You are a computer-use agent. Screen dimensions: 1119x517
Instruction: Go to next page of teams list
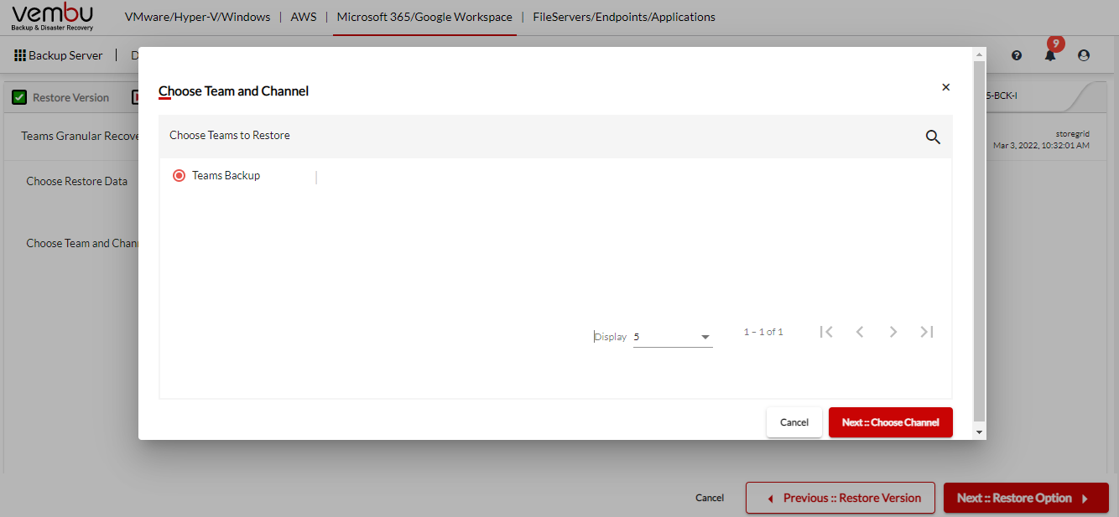[893, 332]
